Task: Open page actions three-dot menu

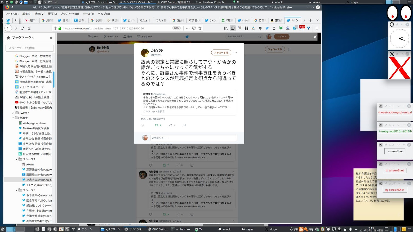Action: coord(188,28)
